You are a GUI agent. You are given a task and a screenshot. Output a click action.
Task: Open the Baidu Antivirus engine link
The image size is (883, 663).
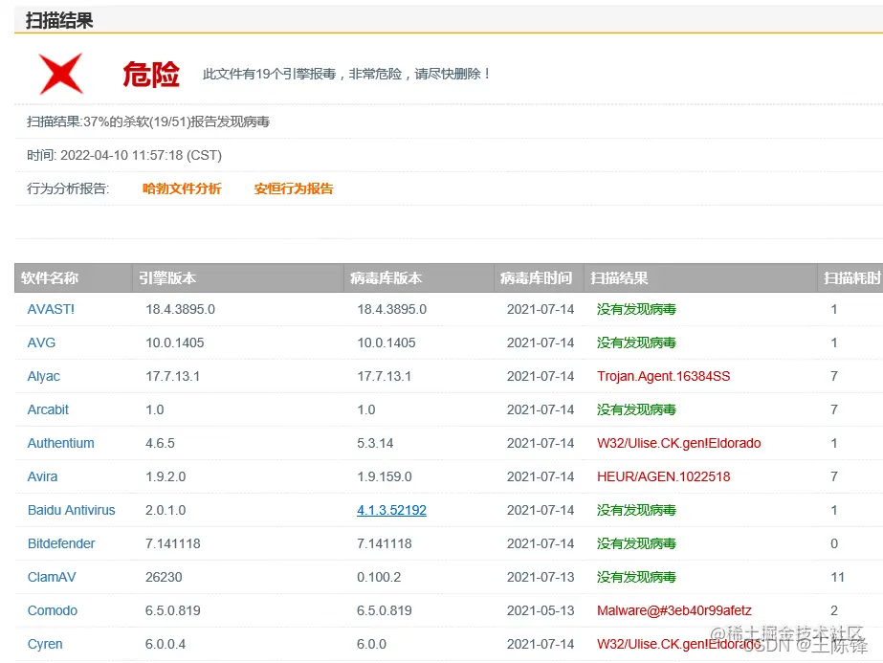(72, 510)
